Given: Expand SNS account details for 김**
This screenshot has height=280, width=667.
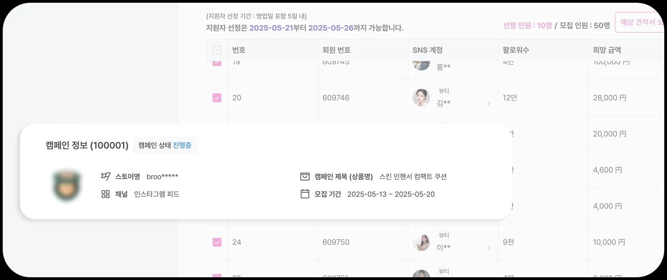Looking at the screenshot, I should click(489, 103).
